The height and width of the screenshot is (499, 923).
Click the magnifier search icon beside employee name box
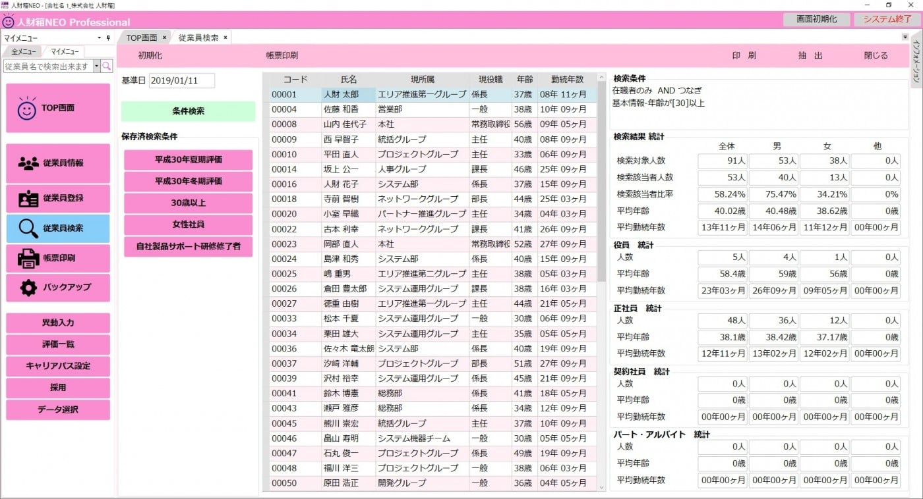click(x=106, y=66)
